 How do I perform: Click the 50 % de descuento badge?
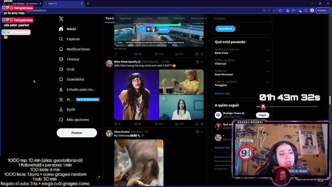(x=88, y=99)
